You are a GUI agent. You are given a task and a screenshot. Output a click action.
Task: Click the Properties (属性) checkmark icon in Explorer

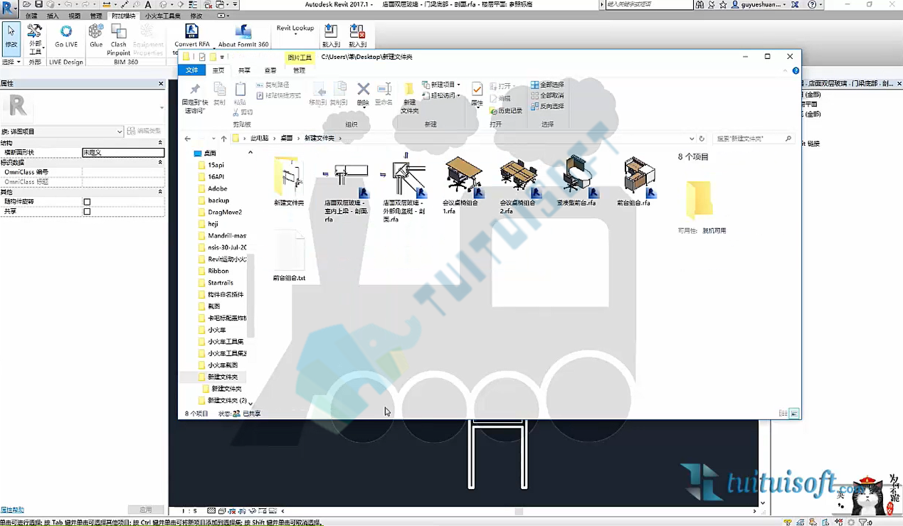(x=477, y=93)
